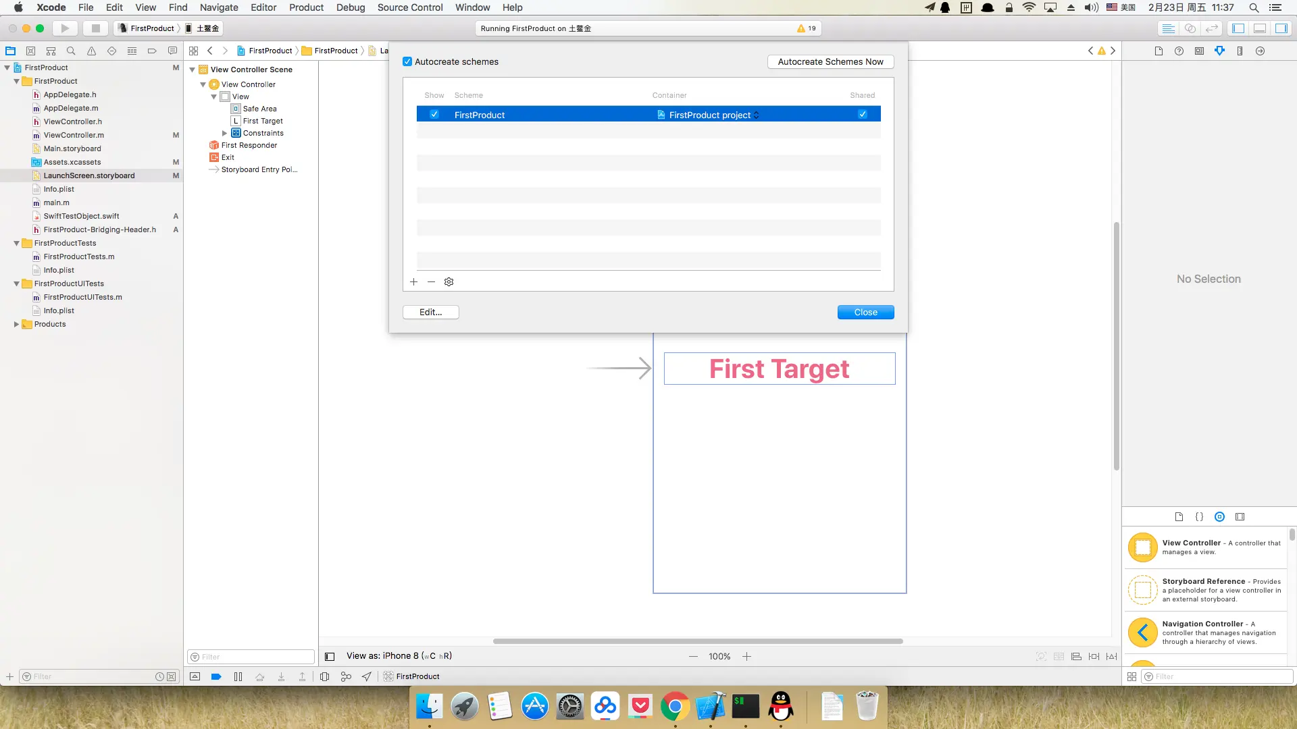The width and height of the screenshot is (1297, 729).
Task: Open the Product menu
Action: coord(306,7)
